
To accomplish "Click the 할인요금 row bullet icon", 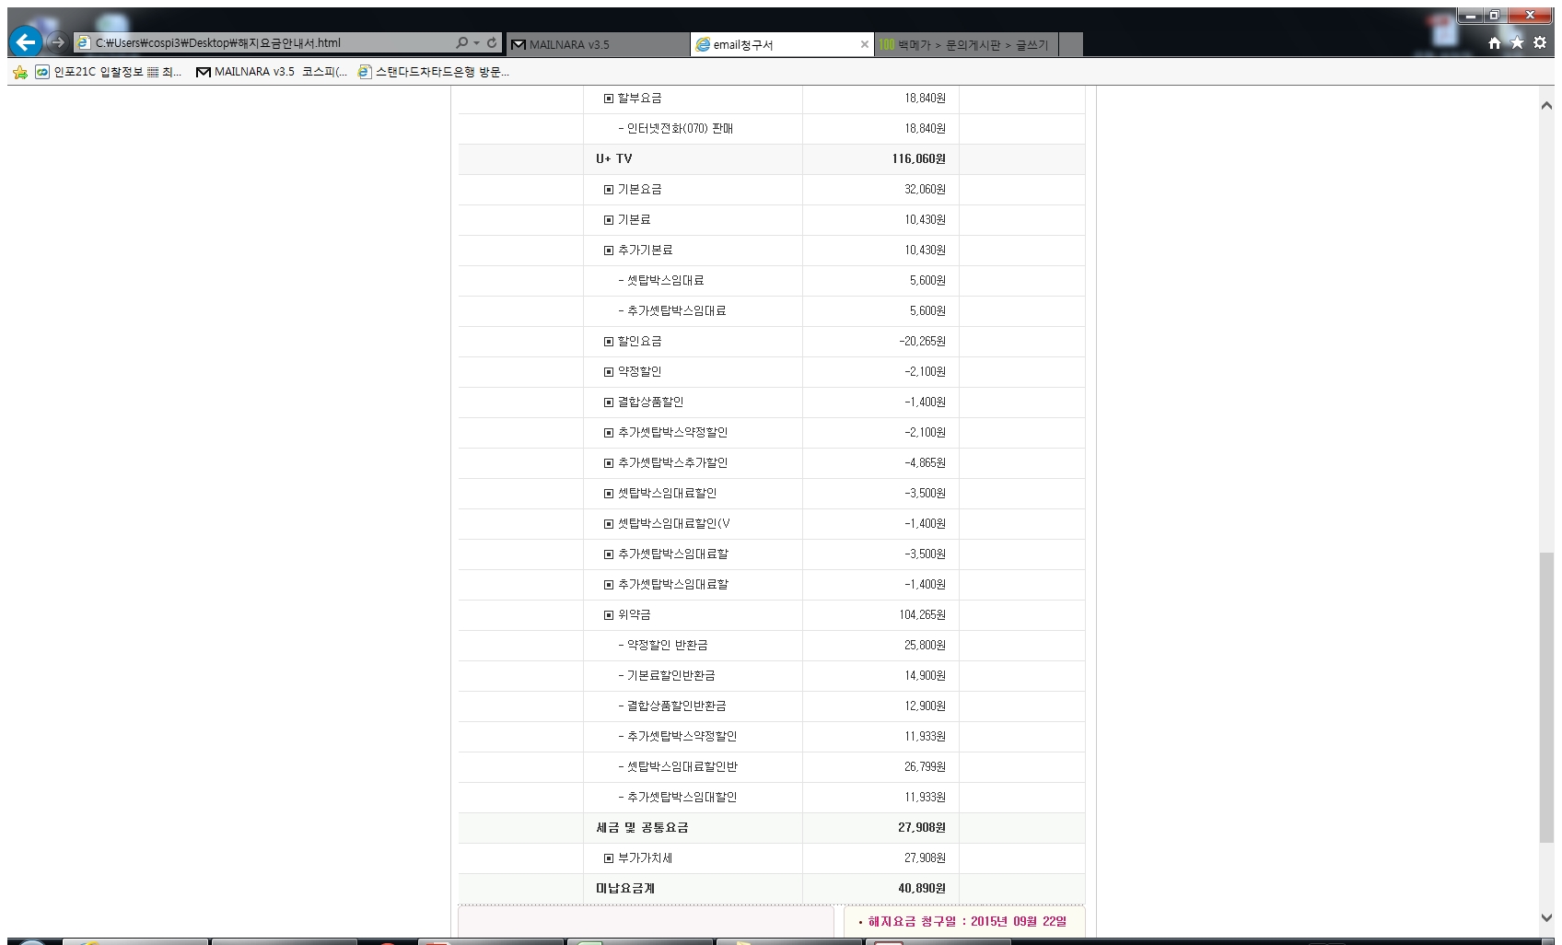I will point(609,342).
